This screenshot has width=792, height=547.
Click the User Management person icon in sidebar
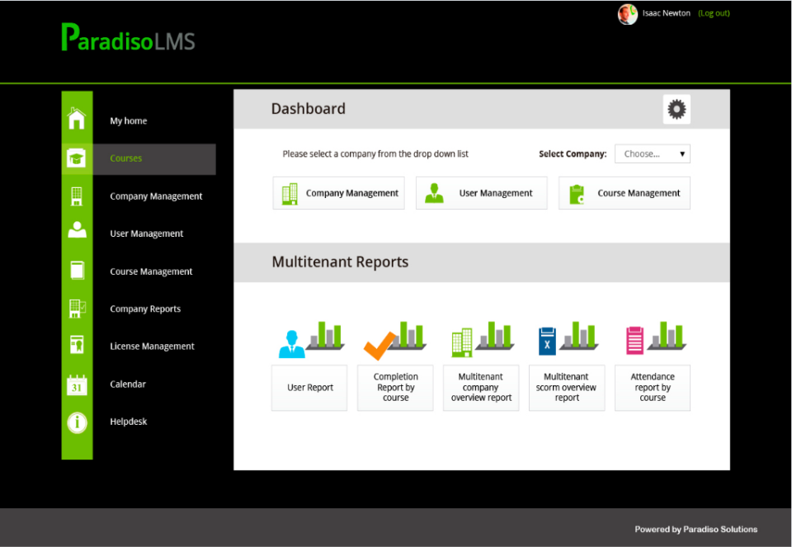[x=77, y=230]
